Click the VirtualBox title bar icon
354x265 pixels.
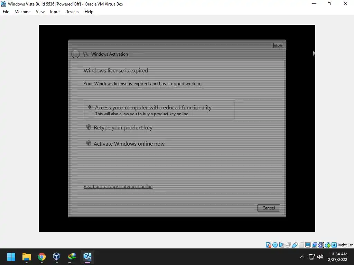(3, 4)
